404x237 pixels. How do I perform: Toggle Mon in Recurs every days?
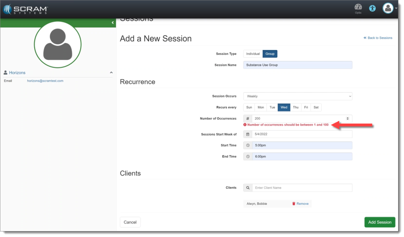[261, 107]
